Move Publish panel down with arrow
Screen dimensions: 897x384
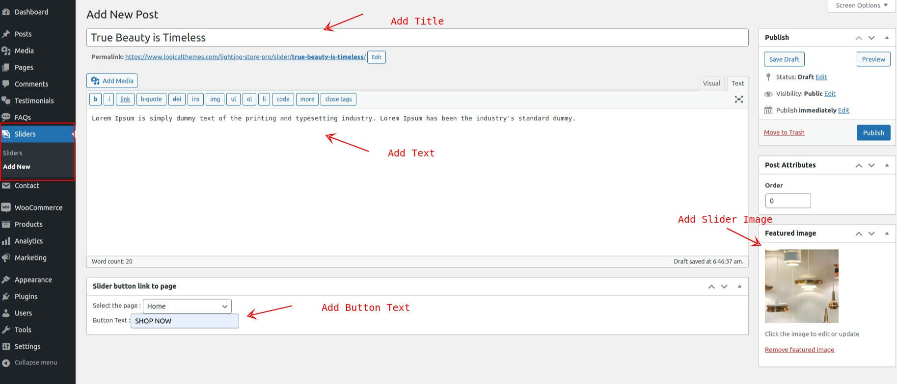click(871, 38)
